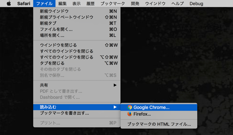Select 場所を開く... menu item
Viewport: 233px width, 135px height.
click(52, 35)
